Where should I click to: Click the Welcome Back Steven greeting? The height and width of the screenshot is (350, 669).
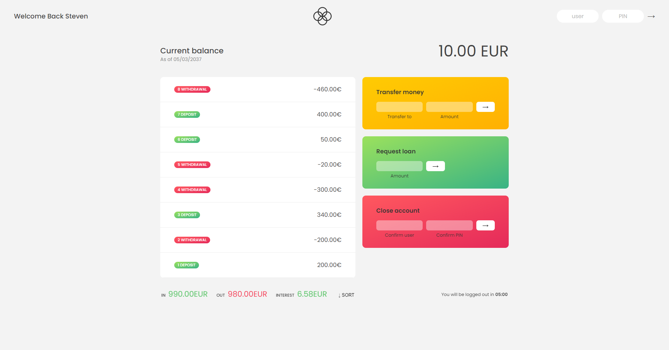[51, 16]
